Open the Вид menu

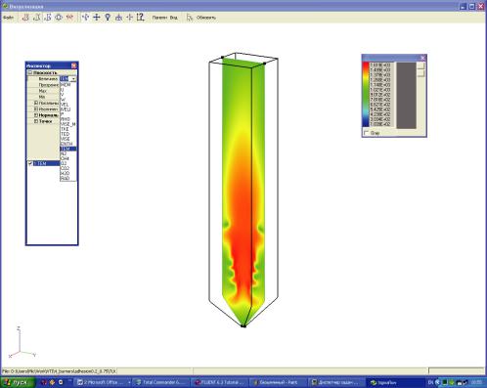174,18
